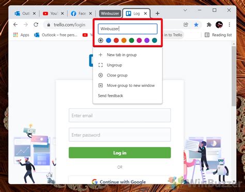Screen dimensions: 245x192
Task: Choose Close group
Action: [128, 75]
